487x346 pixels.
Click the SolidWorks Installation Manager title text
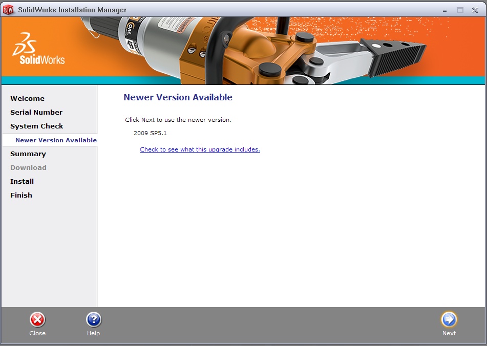[x=72, y=10]
